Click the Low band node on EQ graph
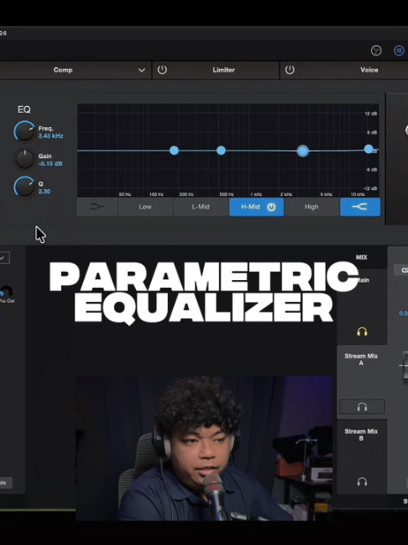 pos(174,151)
